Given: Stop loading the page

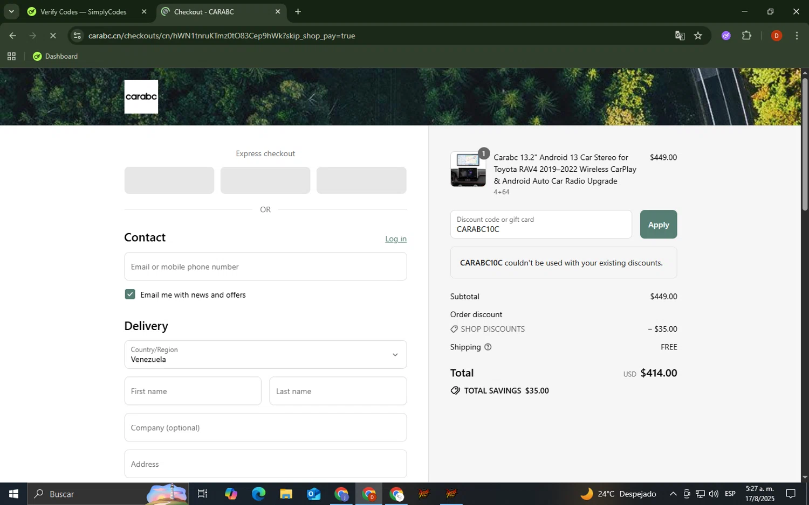Looking at the screenshot, I should [x=53, y=36].
